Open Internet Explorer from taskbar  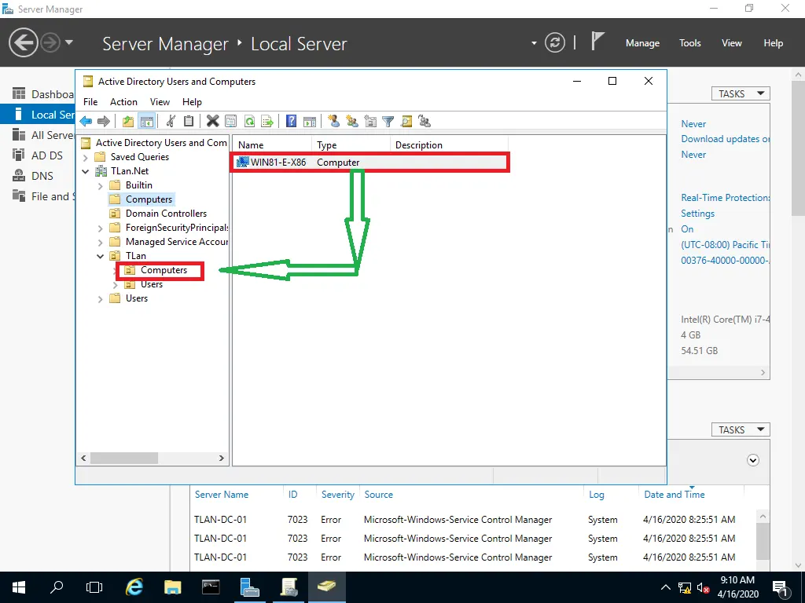click(x=134, y=587)
